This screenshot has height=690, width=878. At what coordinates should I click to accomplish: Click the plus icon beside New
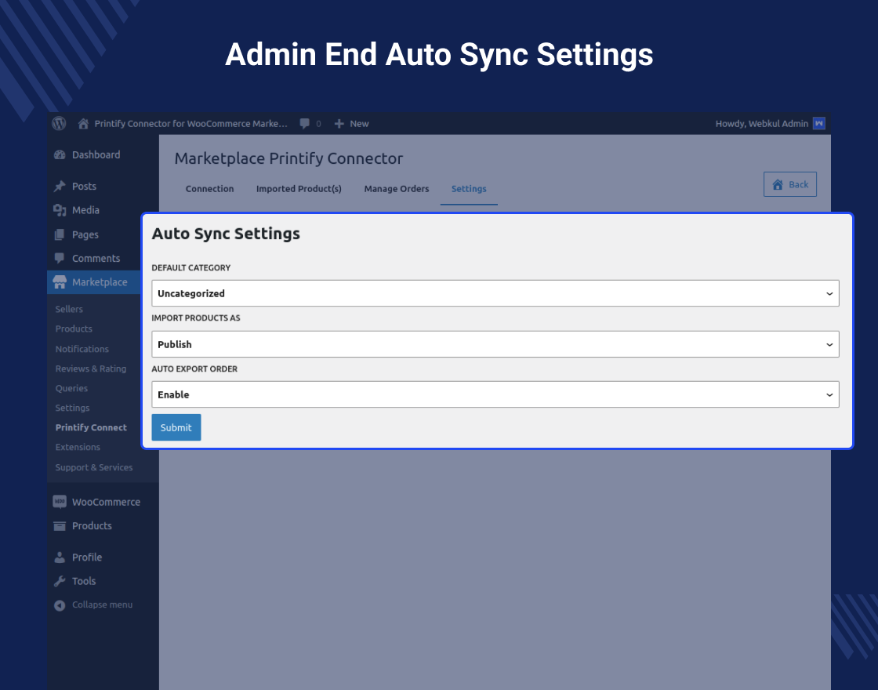(339, 124)
